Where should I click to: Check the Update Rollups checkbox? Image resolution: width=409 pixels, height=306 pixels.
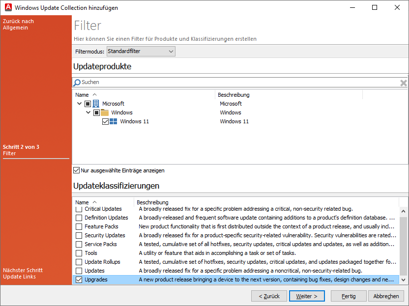click(79, 262)
